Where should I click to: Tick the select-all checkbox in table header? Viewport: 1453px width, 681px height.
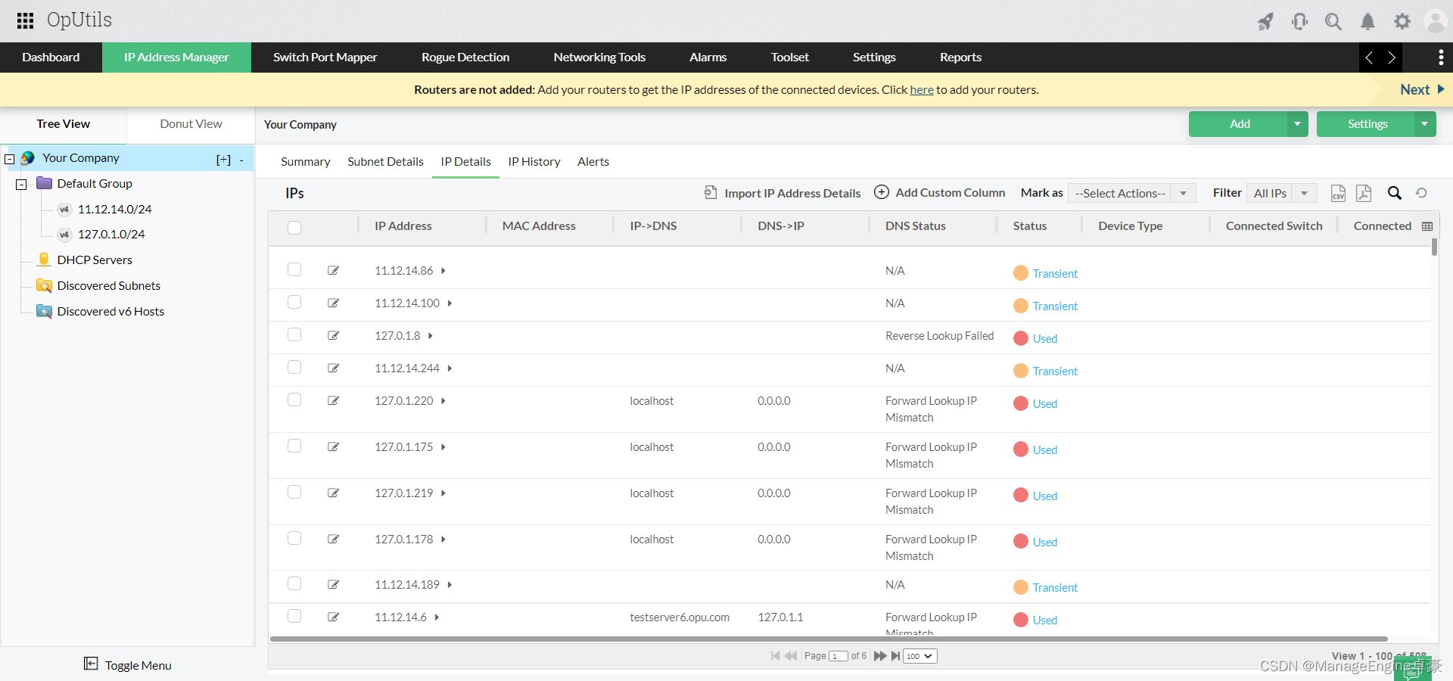(294, 227)
